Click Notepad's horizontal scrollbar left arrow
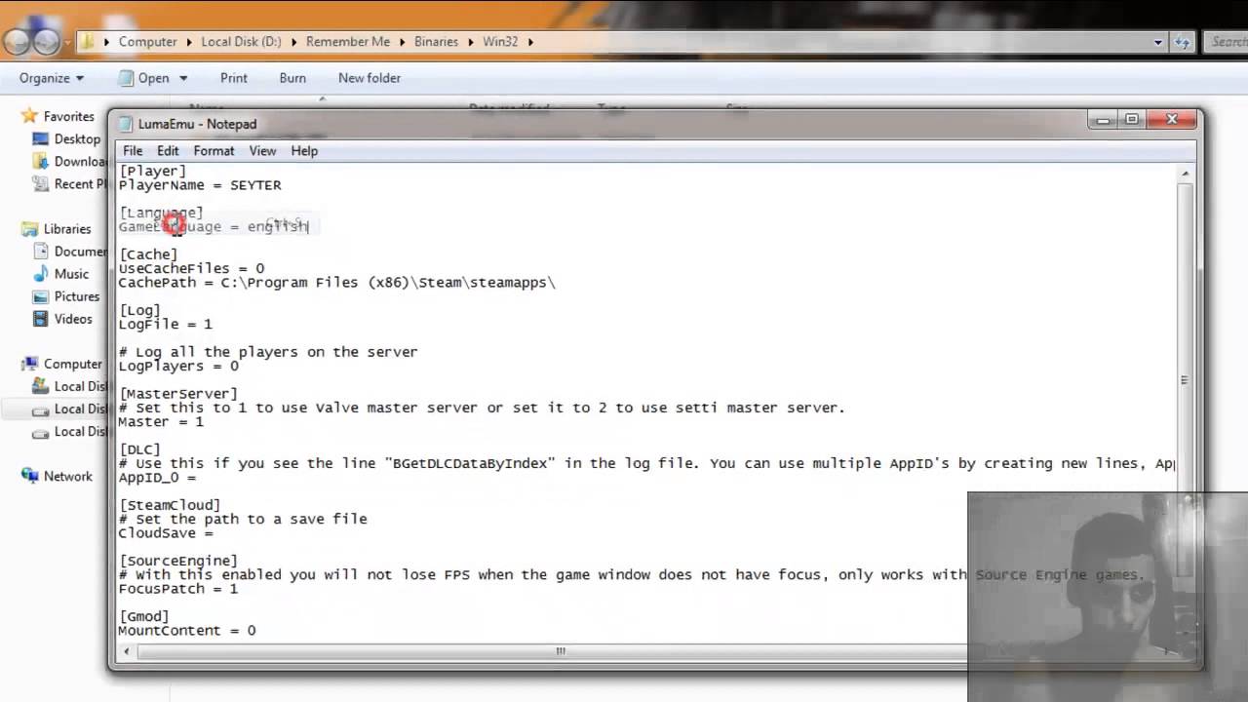The image size is (1248, 702). [x=127, y=651]
